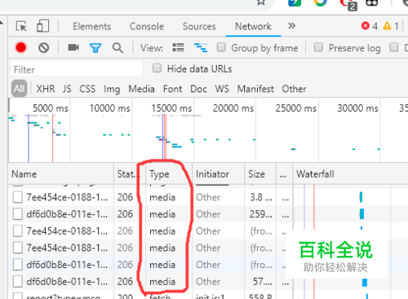Click the 15000 ms timeline marker
Viewport: 408px width, 299px height.
(171, 108)
